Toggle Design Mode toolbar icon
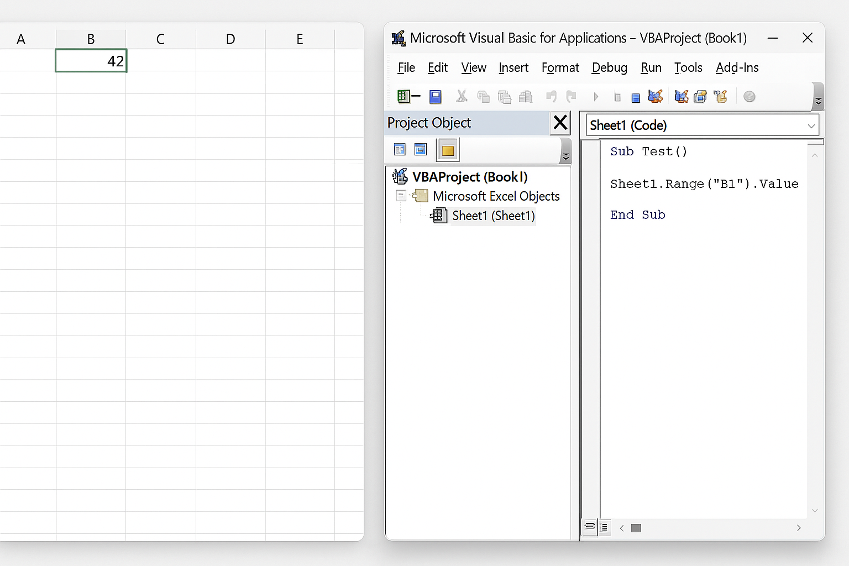 (x=656, y=97)
